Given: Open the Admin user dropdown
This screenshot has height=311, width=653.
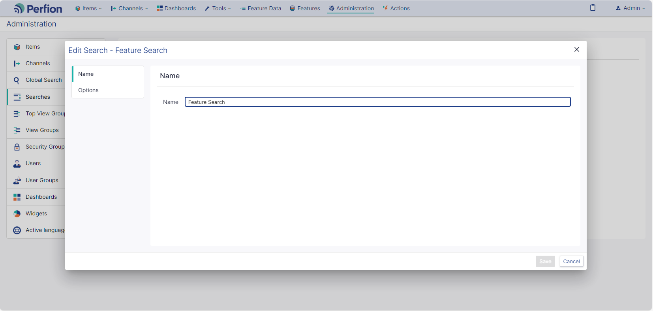Looking at the screenshot, I should (x=630, y=8).
